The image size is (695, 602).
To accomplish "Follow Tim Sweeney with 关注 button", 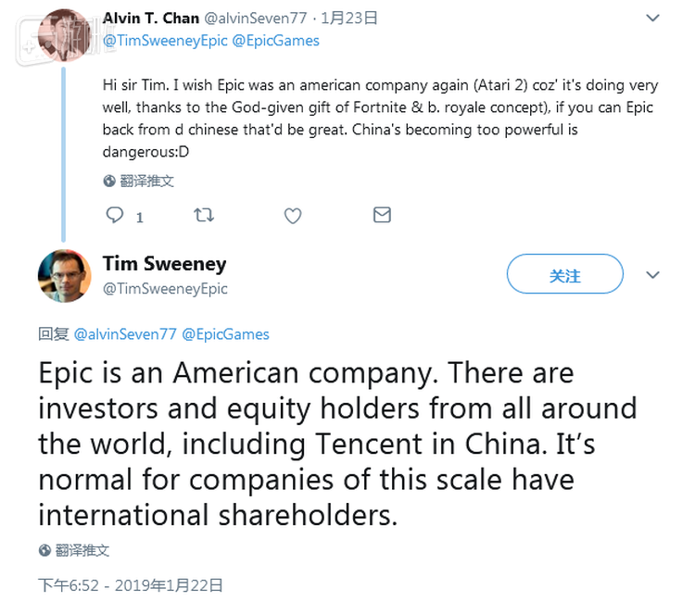I will click(x=564, y=275).
